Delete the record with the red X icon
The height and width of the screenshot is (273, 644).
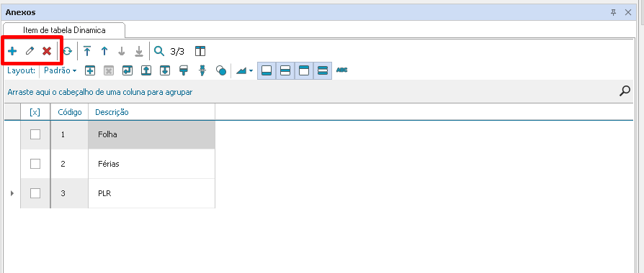47,51
